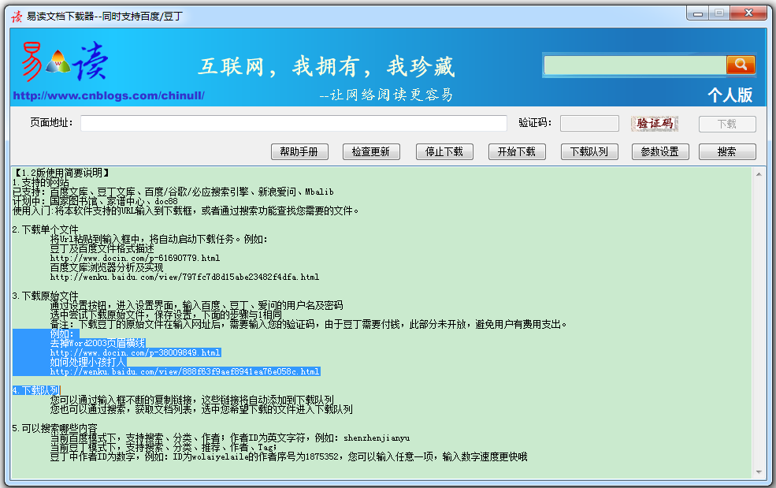Click the red 验证码 stamp button
776x488 pixels.
[x=655, y=123]
